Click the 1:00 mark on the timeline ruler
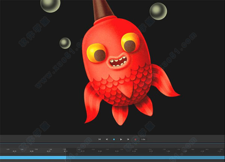The image size is (225, 162). 168,151
